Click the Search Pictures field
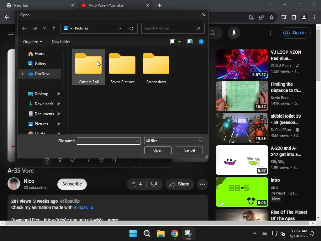This screenshot has width=321, height=241. tap(173, 28)
